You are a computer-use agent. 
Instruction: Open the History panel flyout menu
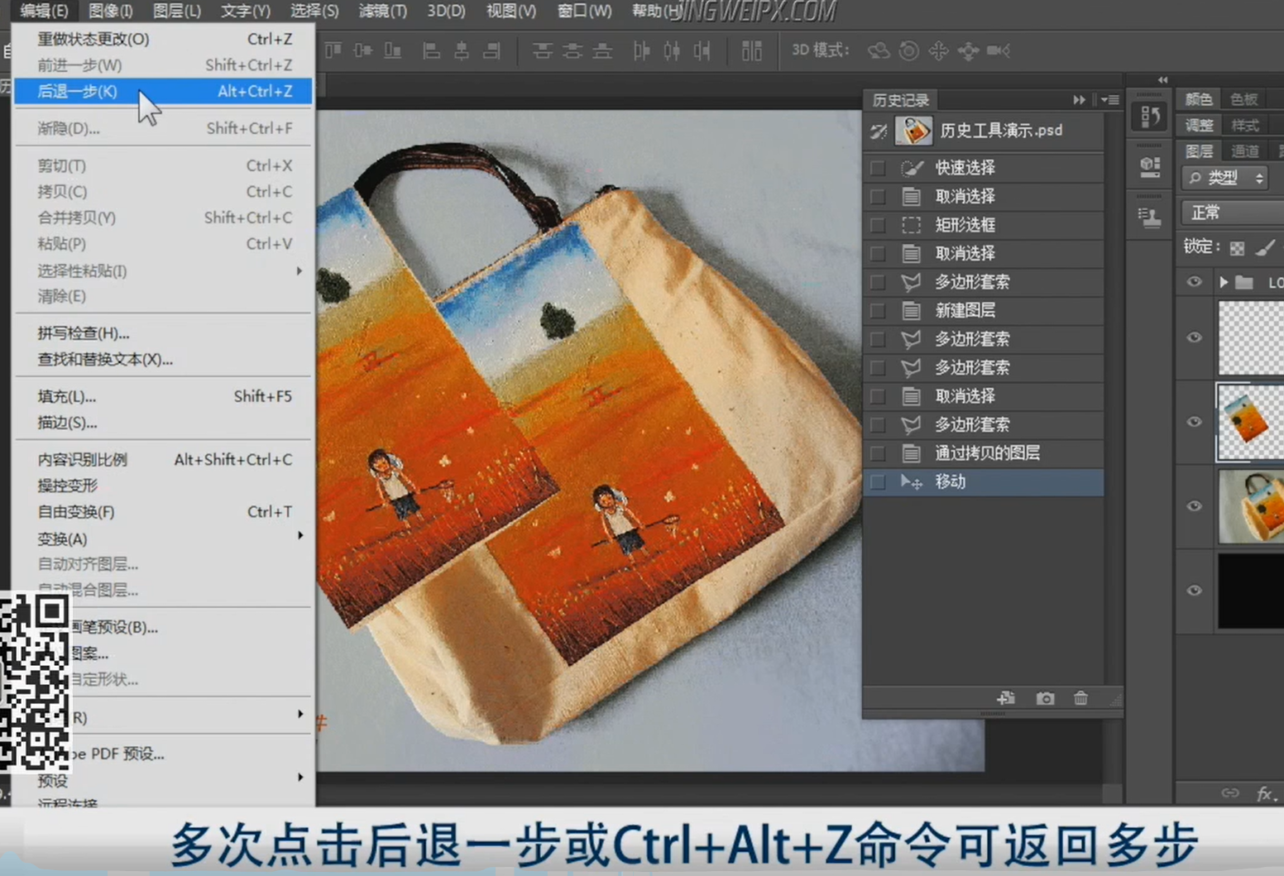[1111, 99]
